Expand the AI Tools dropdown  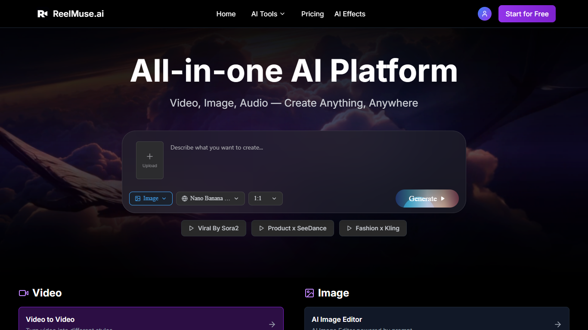(268, 13)
